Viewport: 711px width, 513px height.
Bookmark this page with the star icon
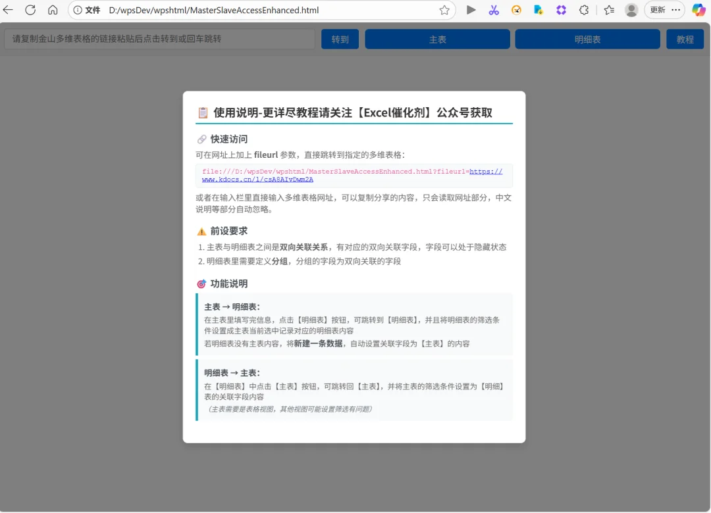click(444, 10)
